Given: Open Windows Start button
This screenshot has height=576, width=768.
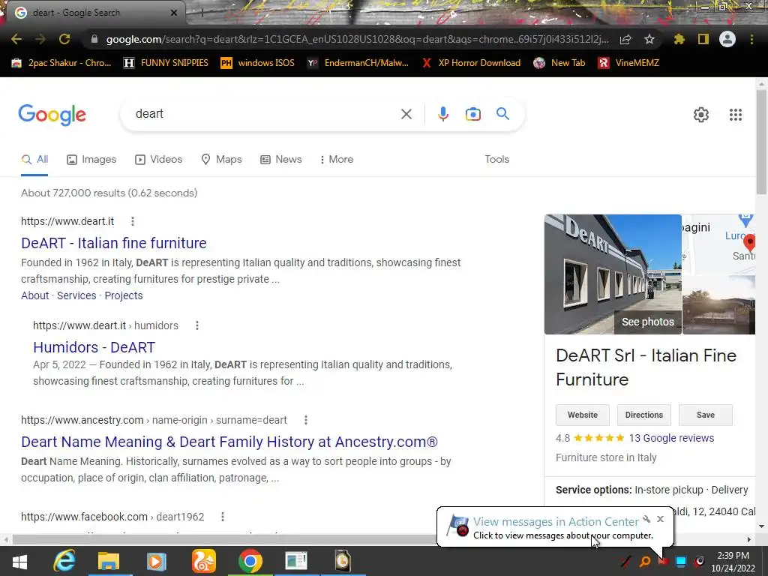Looking at the screenshot, I should (19, 561).
